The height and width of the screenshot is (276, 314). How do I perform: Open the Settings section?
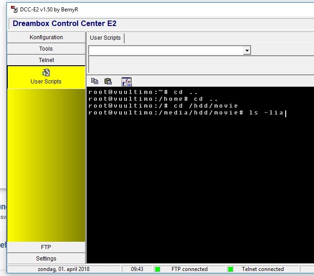[x=46, y=259]
